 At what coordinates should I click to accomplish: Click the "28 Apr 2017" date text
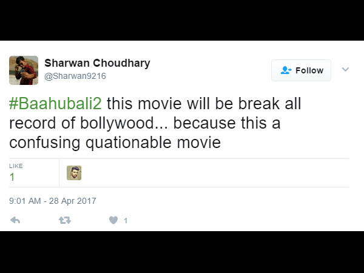pyautogui.click(x=73, y=201)
